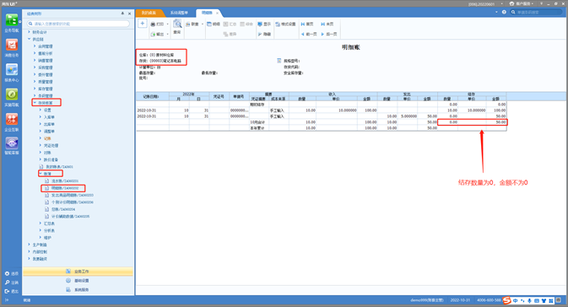
Task: Click the help question mark icon
Action: 504,12
